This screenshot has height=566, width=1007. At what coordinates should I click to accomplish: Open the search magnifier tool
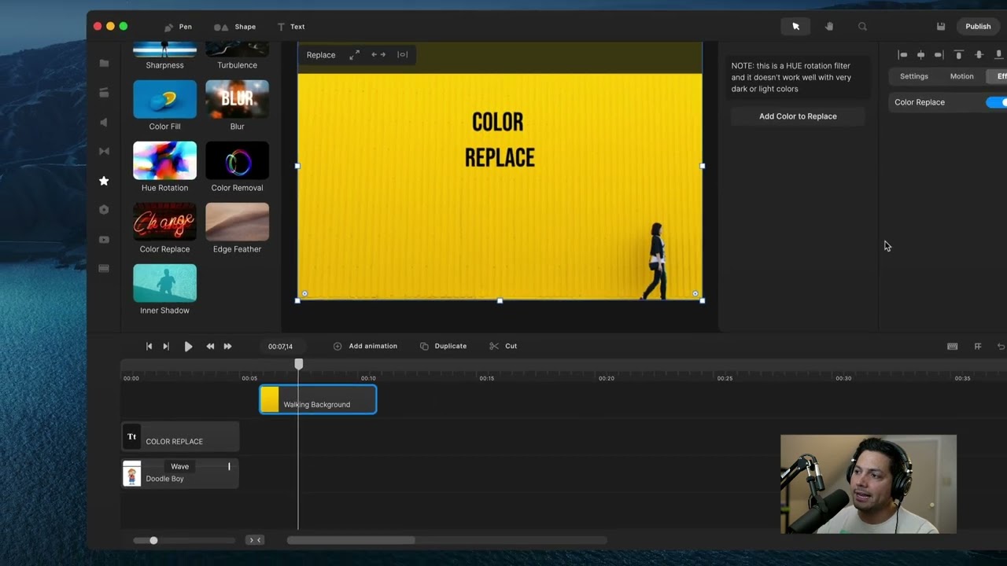click(x=862, y=27)
